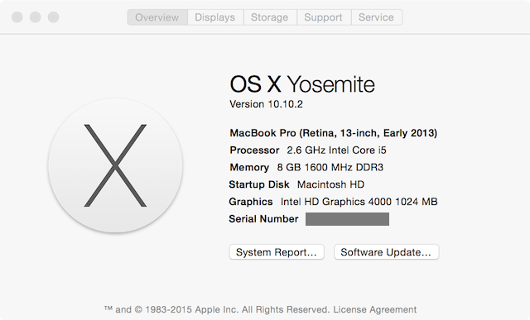
Task: Click the Macintosh HD startup disk value
Action: tap(330, 184)
